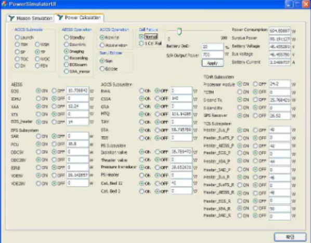The image size is (311, 243).
Task: Choose the Sun radio button
Action: pos(102,61)
